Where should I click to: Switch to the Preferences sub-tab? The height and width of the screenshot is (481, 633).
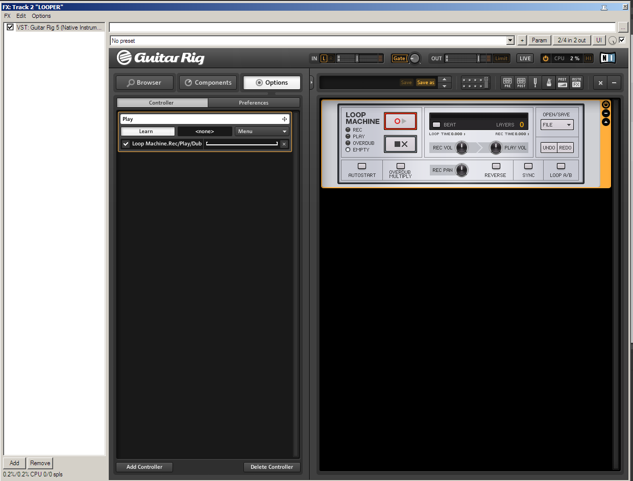tap(254, 103)
